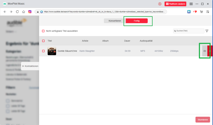
Task: Open the shopping cart icon
Action: (202, 12)
